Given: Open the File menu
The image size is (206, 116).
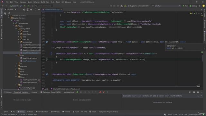Looking at the screenshot, I should (x=7, y=2).
